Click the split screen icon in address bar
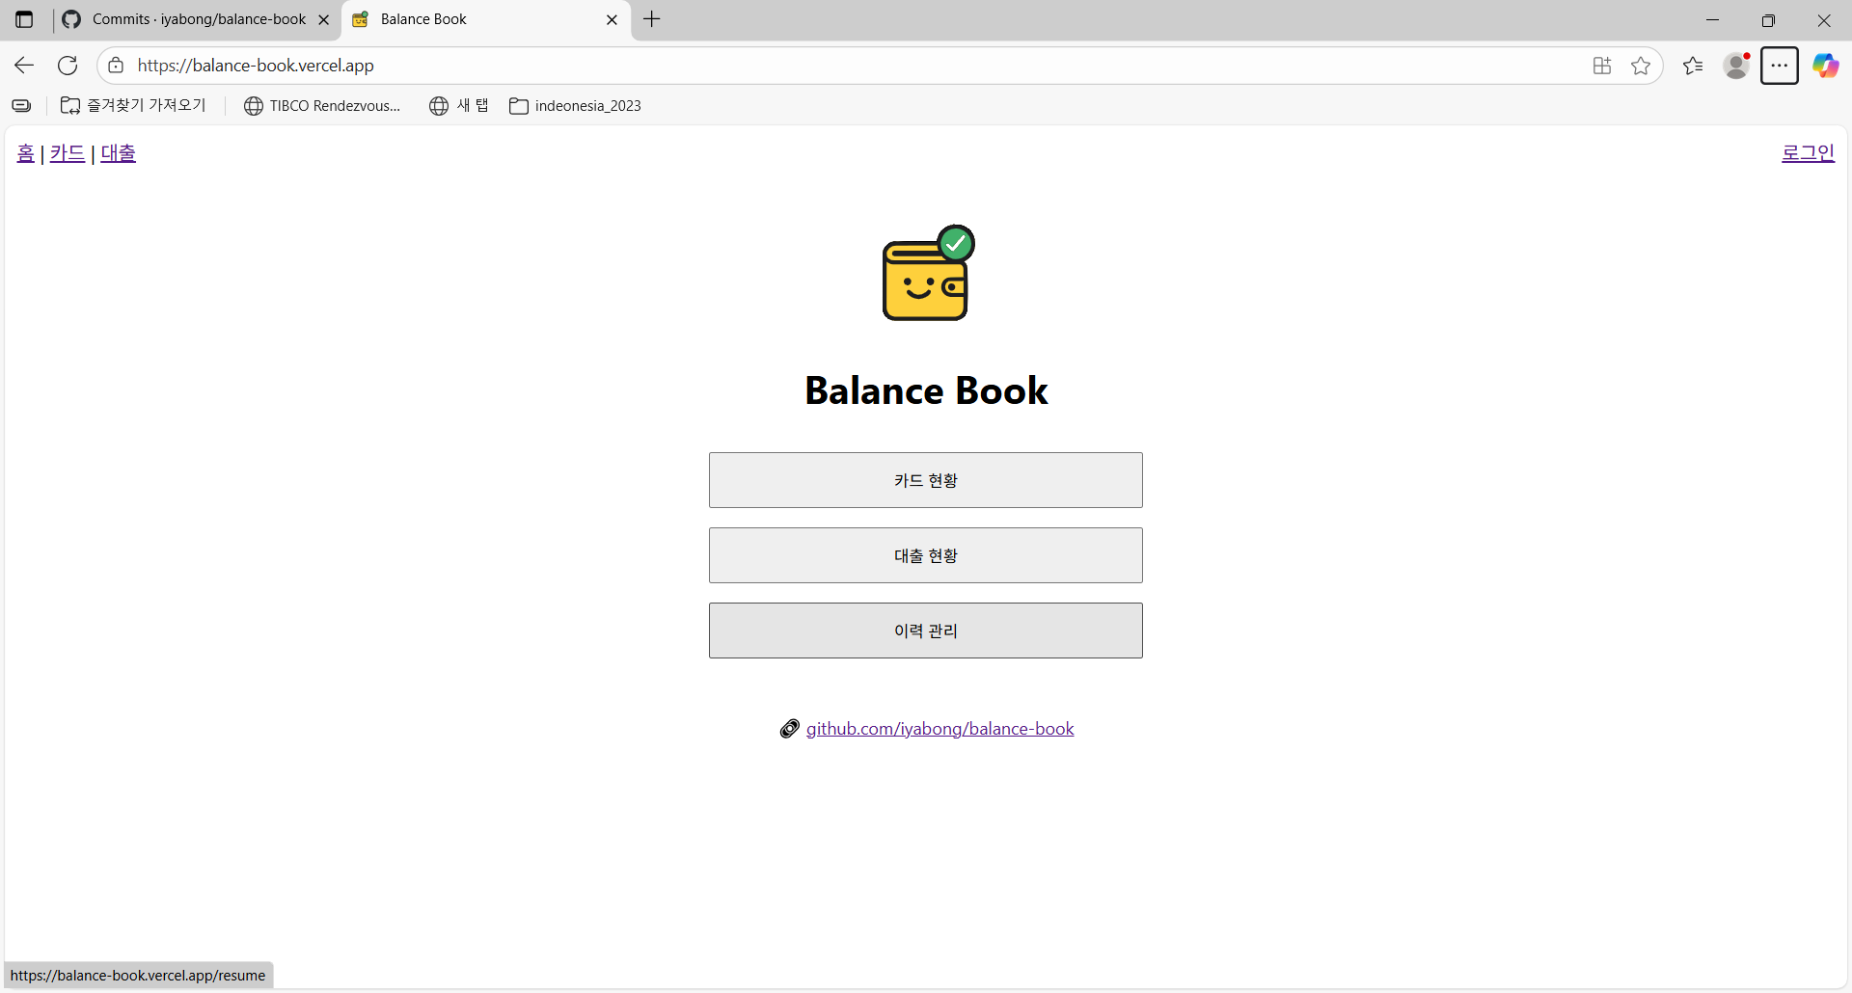 (1602, 66)
